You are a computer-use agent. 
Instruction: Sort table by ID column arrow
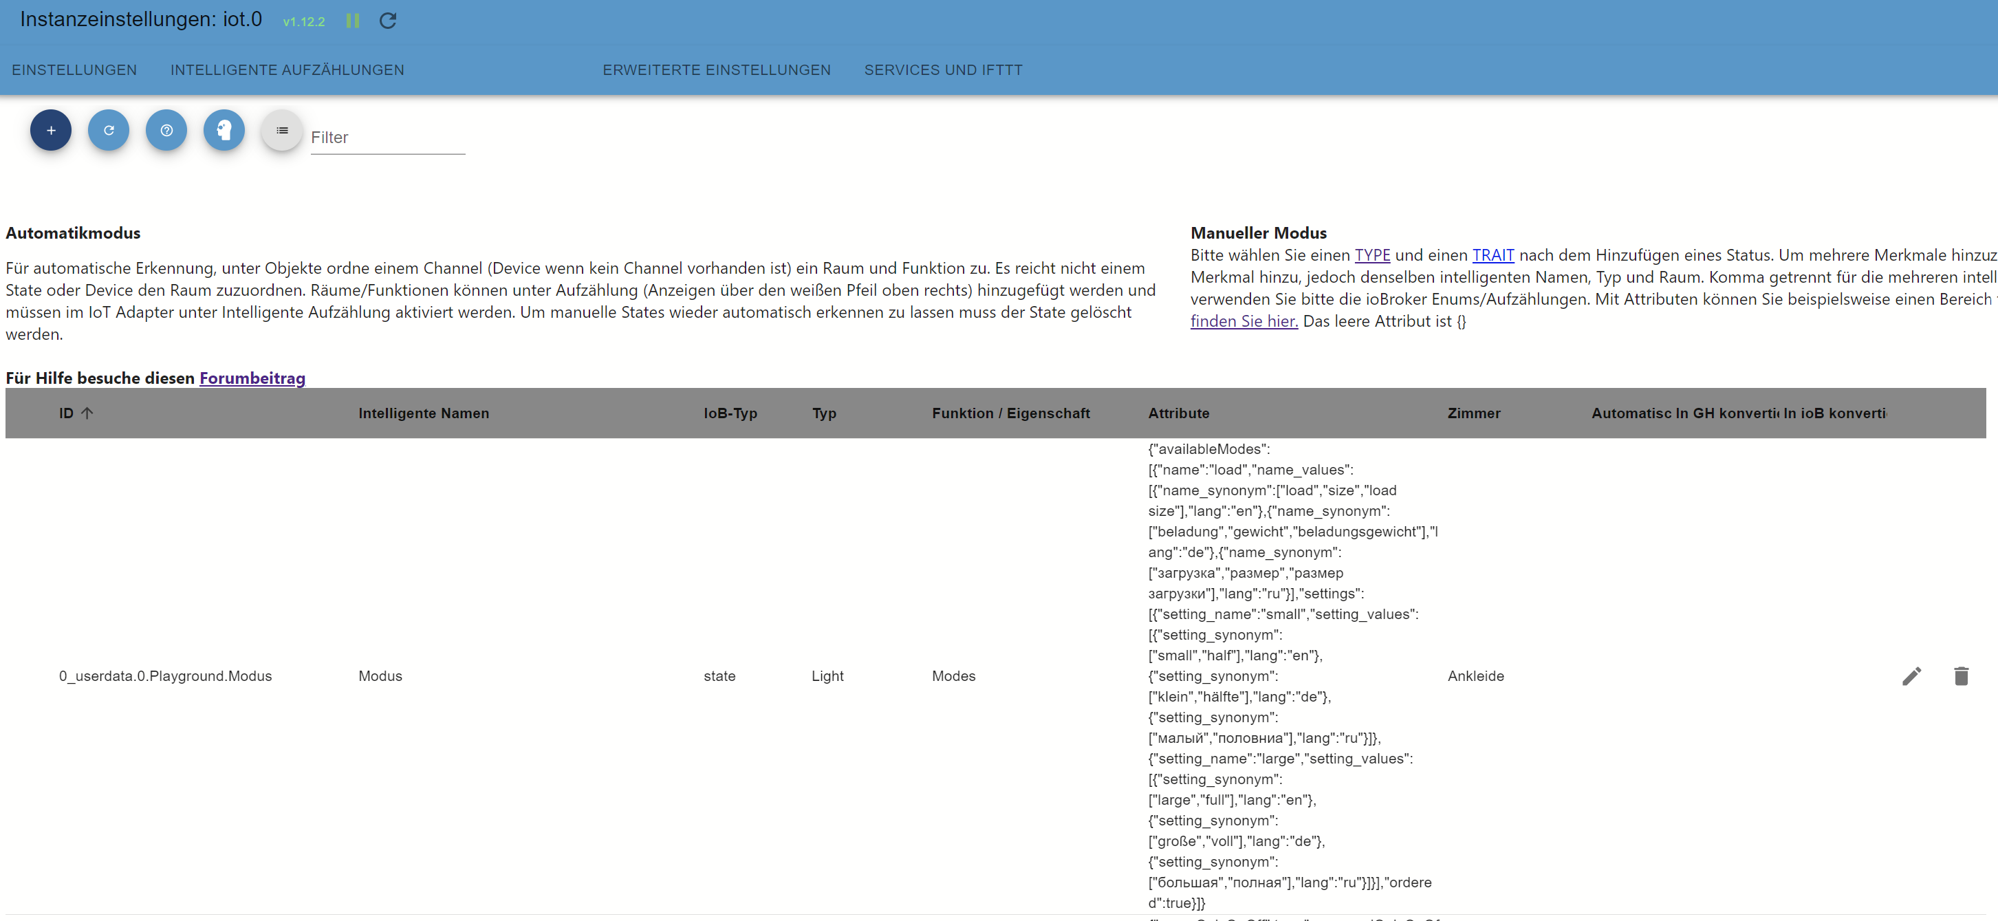click(x=87, y=413)
